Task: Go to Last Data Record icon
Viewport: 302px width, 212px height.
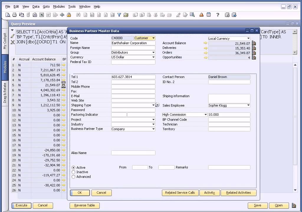Action: 112,15
